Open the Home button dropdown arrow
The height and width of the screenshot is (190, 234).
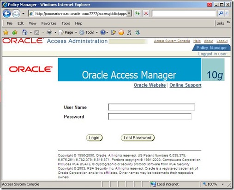[31, 32]
